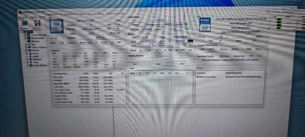The height and width of the screenshot is (137, 305).
Task: Expand the Monitor tree node
Action: [x=27, y=50]
